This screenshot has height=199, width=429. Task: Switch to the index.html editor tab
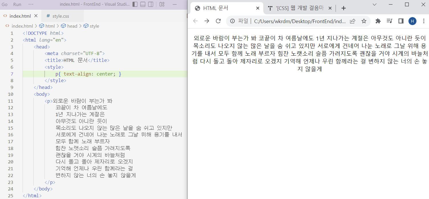(x=20, y=16)
